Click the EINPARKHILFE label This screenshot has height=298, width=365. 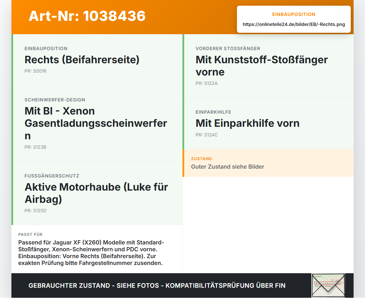(213, 112)
